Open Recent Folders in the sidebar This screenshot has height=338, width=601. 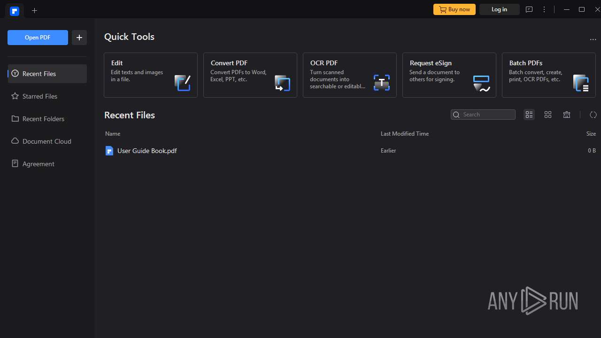[47, 119]
